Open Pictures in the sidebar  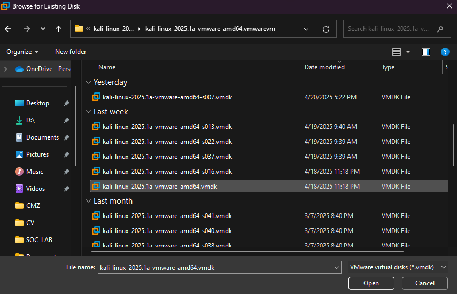click(37, 154)
